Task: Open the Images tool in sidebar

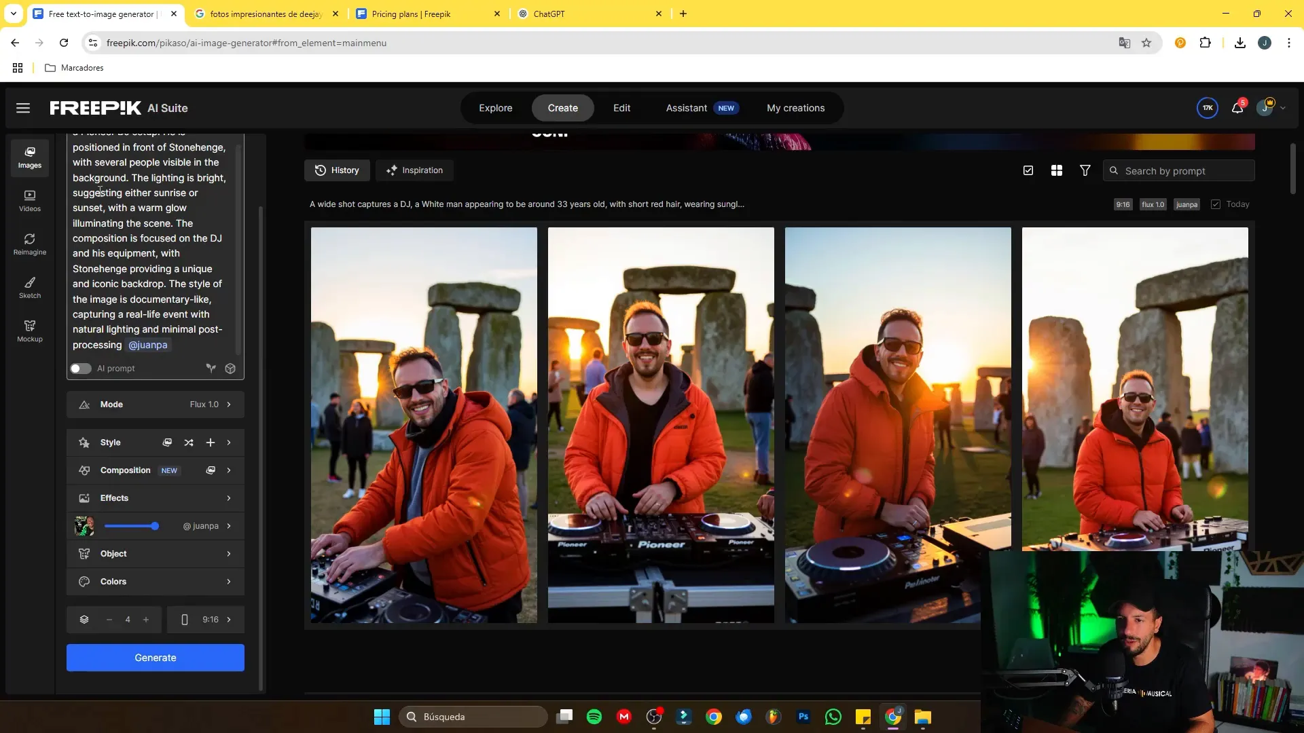Action: 30,157
